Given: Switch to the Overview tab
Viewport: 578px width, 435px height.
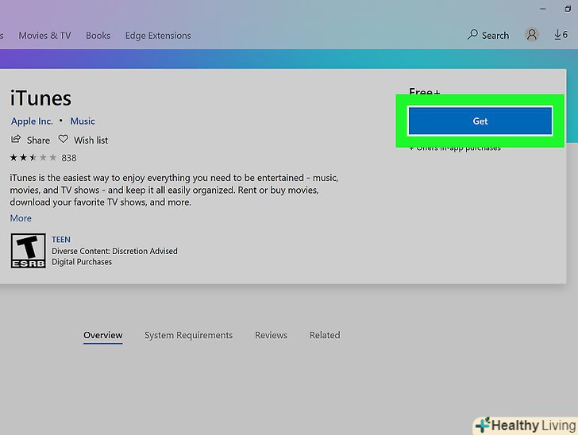Looking at the screenshot, I should (103, 335).
